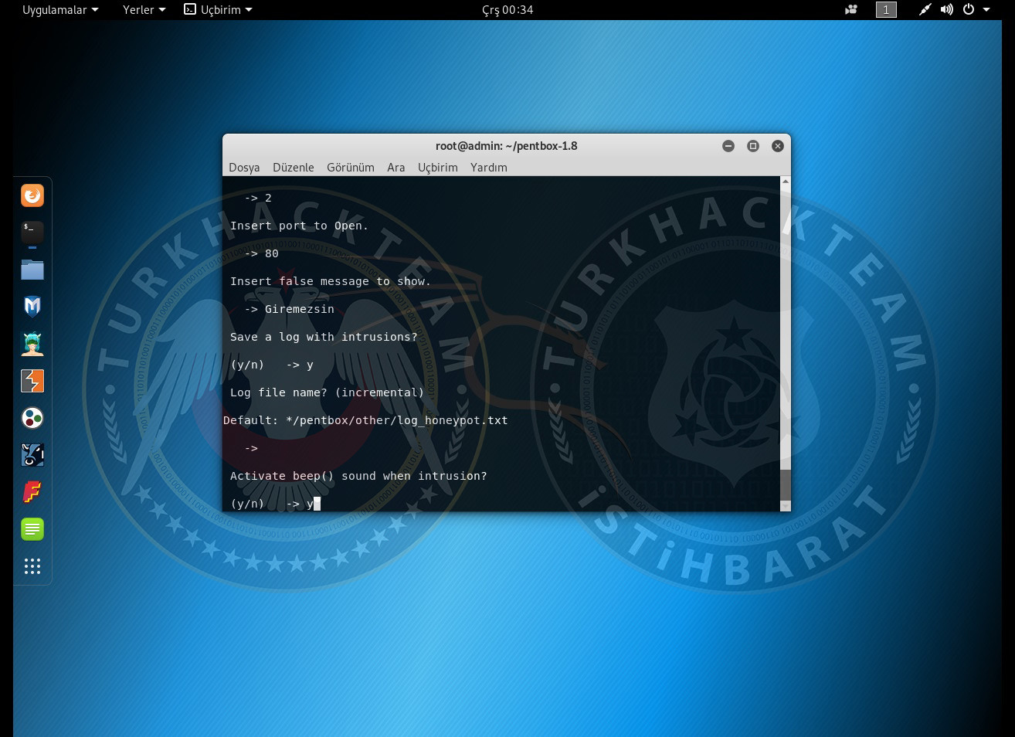Launch Firefox from the dock
Image resolution: width=1015 pixels, height=737 pixels.
(32, 195)
